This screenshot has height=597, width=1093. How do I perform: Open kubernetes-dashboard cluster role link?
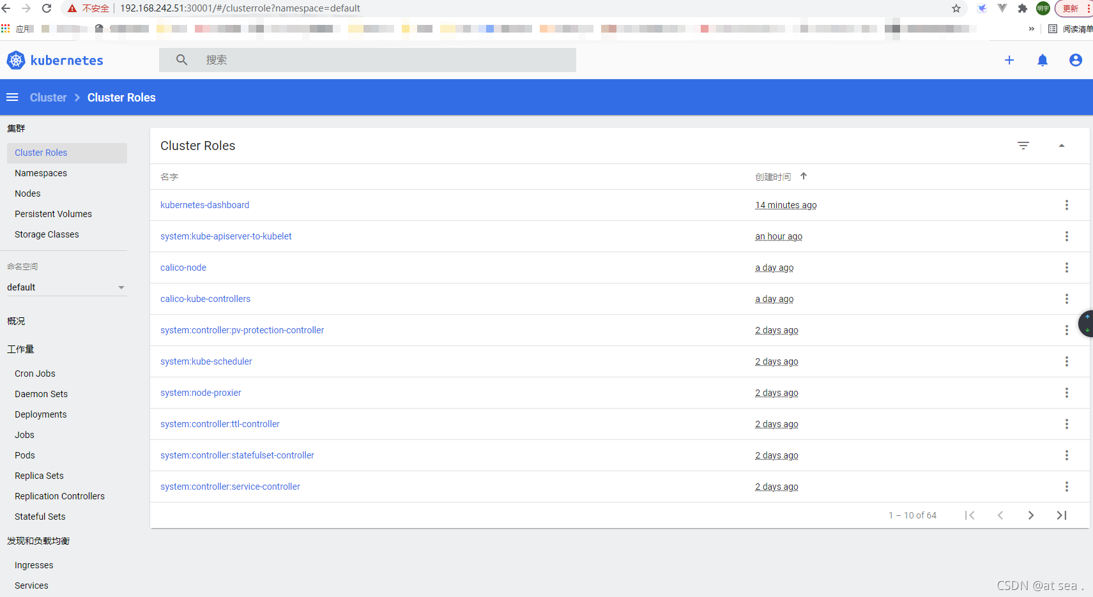pyautogui.click(x=204, y=205)
